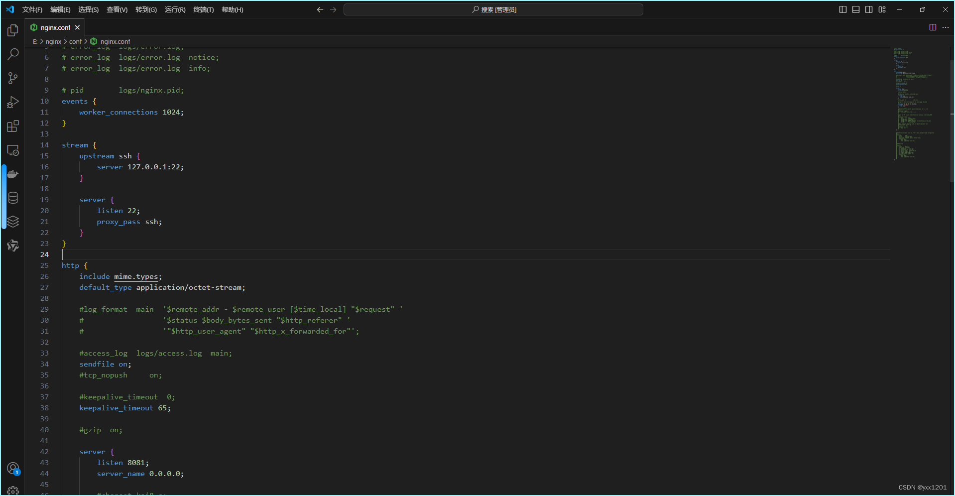The image size is (955, 496).
Task: Open Remote Explorer view
Action: click(13, 150)
